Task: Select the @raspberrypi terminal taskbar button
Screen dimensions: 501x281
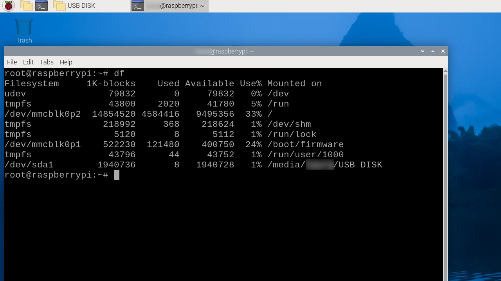Action: click(169, 6)
